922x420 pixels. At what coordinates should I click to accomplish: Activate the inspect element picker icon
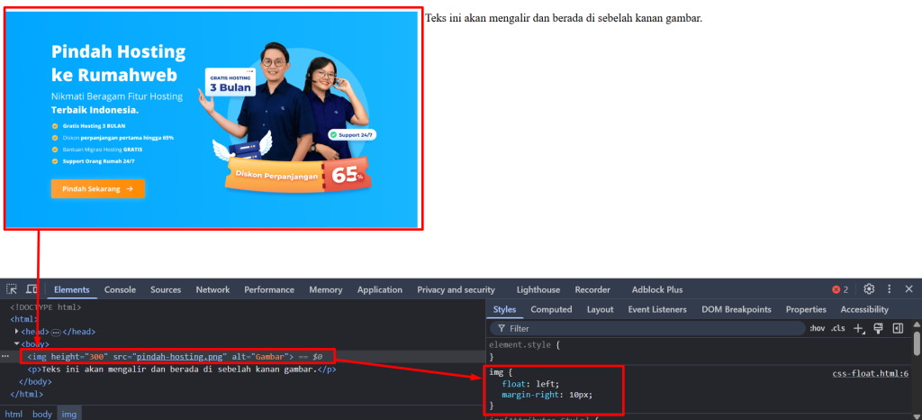click(11, 288)
